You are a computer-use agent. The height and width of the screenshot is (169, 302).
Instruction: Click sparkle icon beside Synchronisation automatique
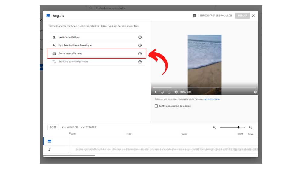click(54, 45)
